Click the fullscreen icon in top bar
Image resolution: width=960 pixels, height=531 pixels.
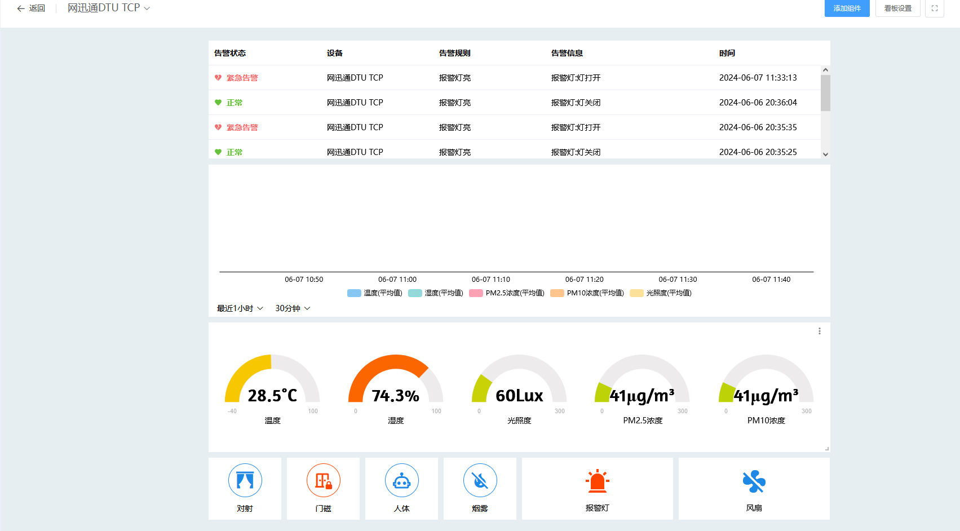(934, 8)
